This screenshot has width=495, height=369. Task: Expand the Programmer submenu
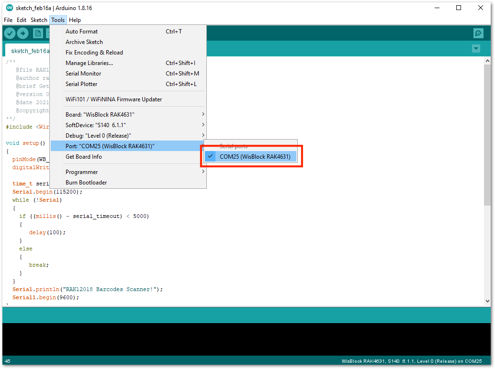[x=128, y=172]
